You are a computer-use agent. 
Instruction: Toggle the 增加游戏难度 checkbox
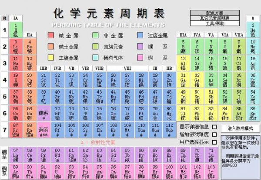(x=214, y=134)
